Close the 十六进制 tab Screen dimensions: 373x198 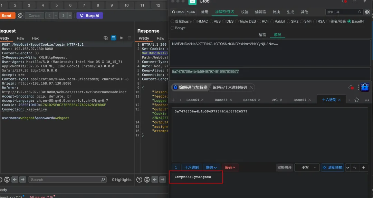(x=339, y=100)
